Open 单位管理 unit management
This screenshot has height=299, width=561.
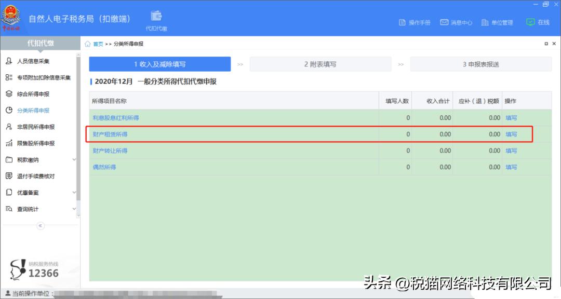coord(497,22)
